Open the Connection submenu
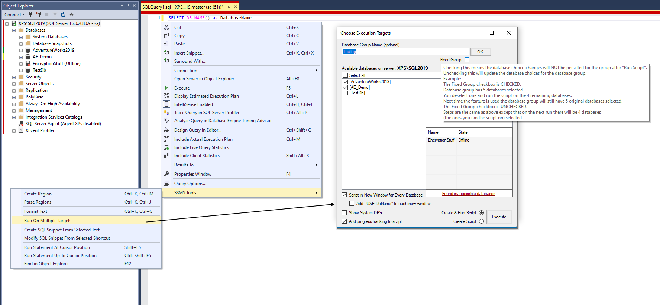Screen dimensions: 660x305 tap(241, 71)
